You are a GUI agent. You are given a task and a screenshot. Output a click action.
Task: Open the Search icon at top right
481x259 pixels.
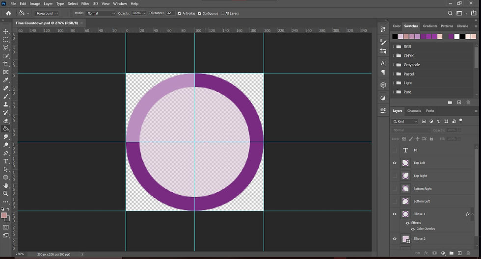450,13
